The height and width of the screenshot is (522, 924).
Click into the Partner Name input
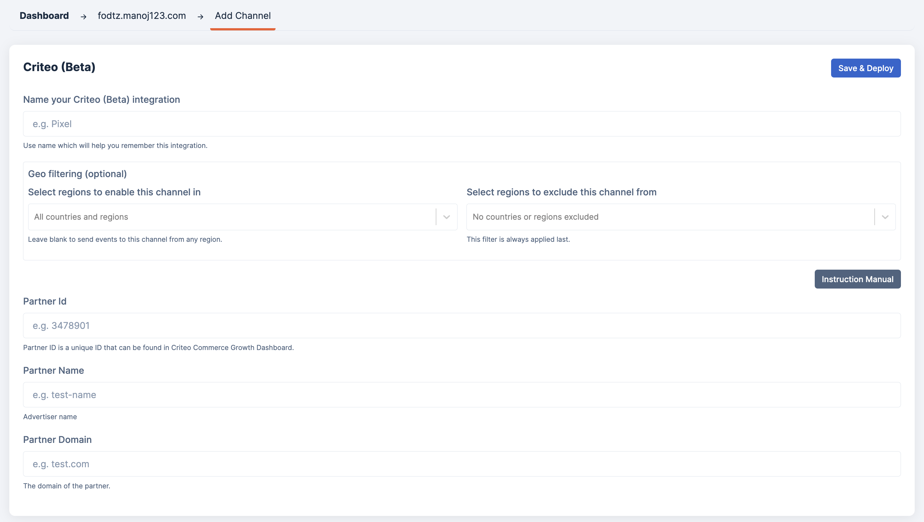tap(462, 395)
